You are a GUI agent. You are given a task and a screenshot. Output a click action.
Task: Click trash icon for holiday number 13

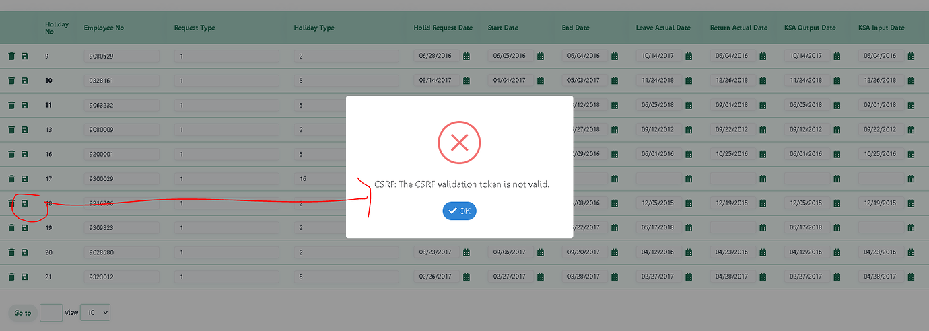pos(11,130)
